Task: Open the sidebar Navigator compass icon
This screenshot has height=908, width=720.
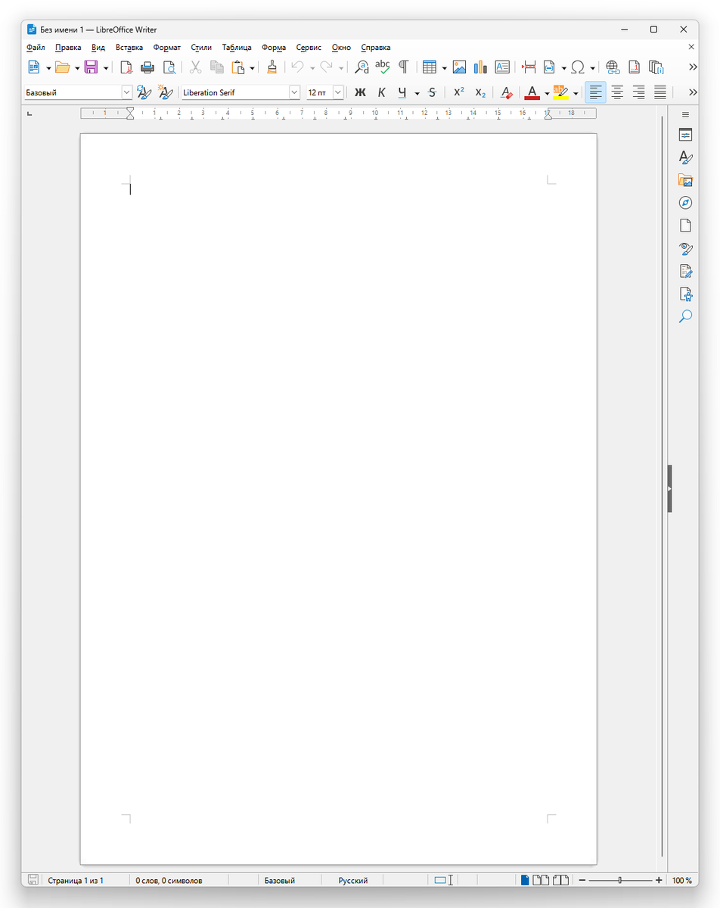Action: click(685, 203)
